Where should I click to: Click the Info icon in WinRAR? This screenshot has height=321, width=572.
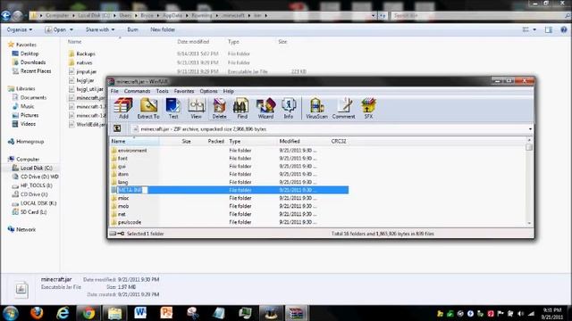(289, 108)
